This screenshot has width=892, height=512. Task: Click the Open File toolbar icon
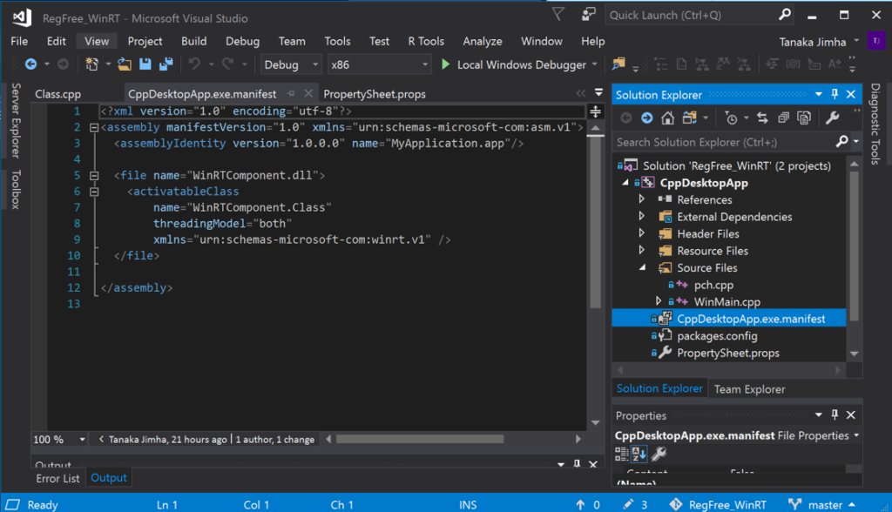coord(125,64)
